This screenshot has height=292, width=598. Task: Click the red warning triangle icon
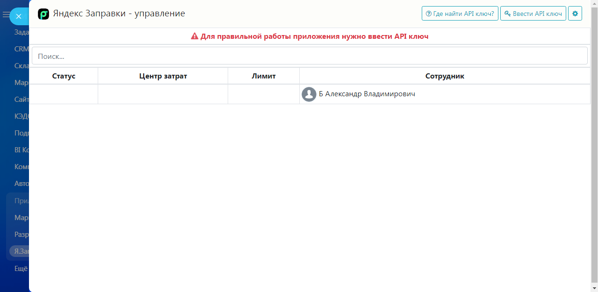click(x=195, y=36)
